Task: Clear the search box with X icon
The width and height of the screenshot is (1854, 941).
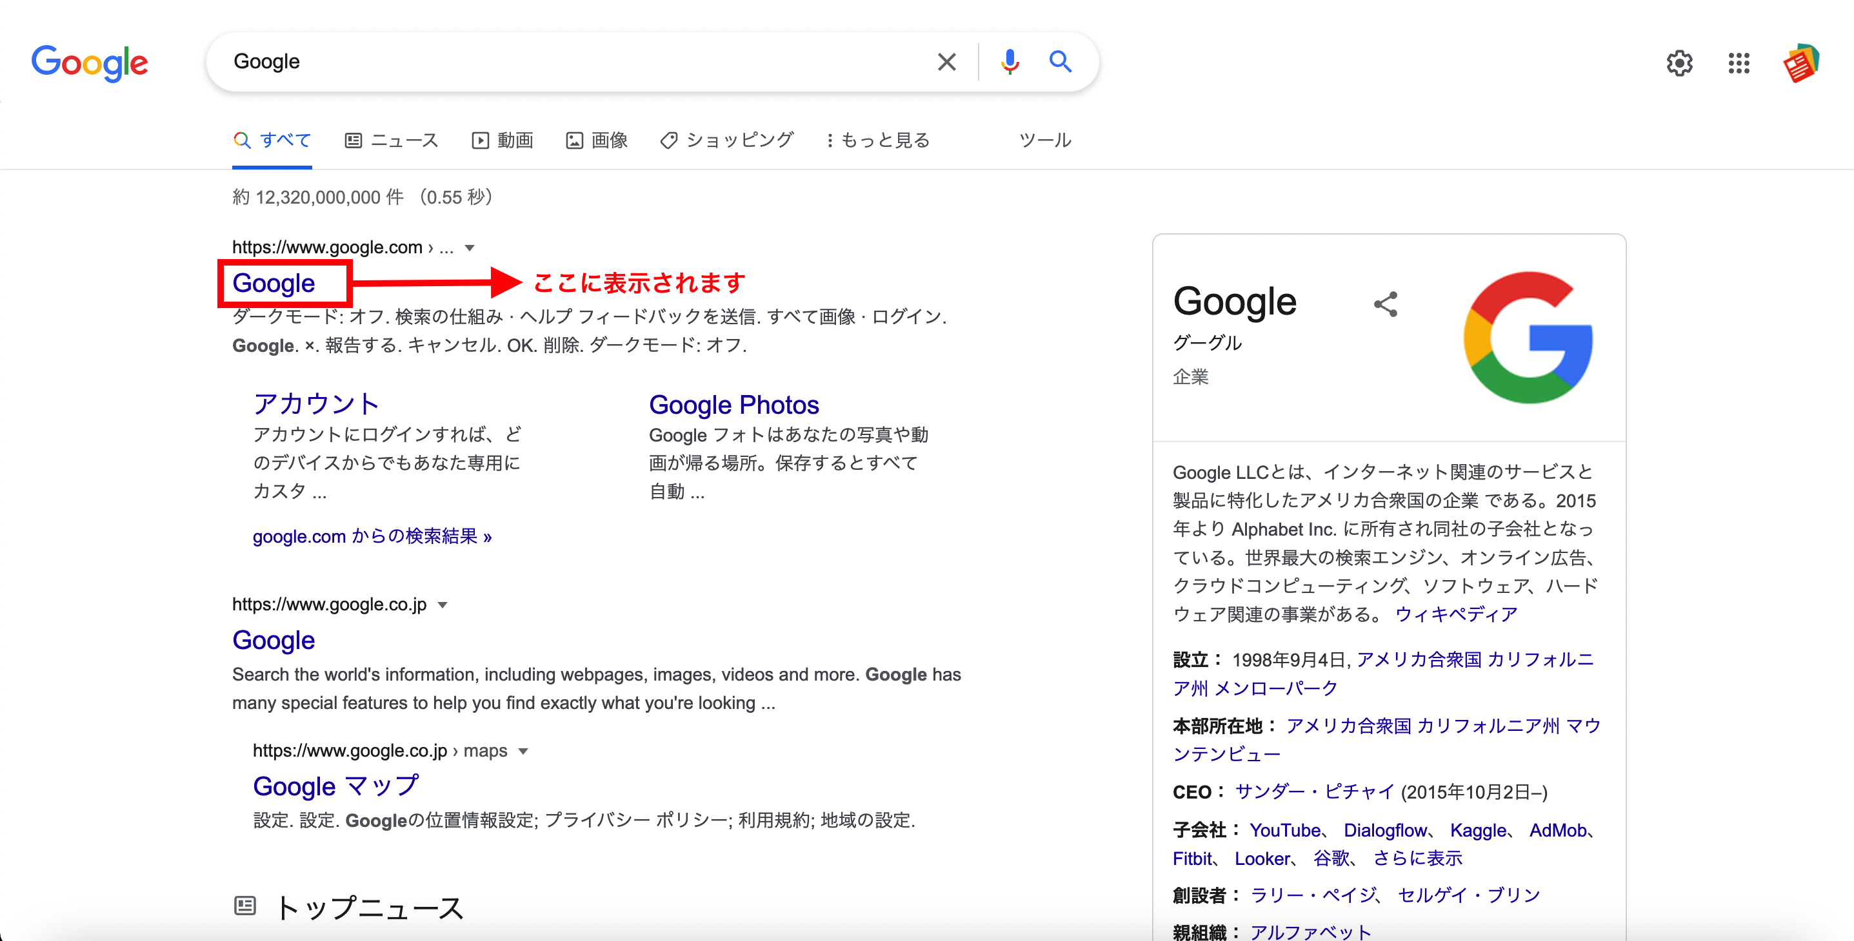Action: tap(946, 62)
